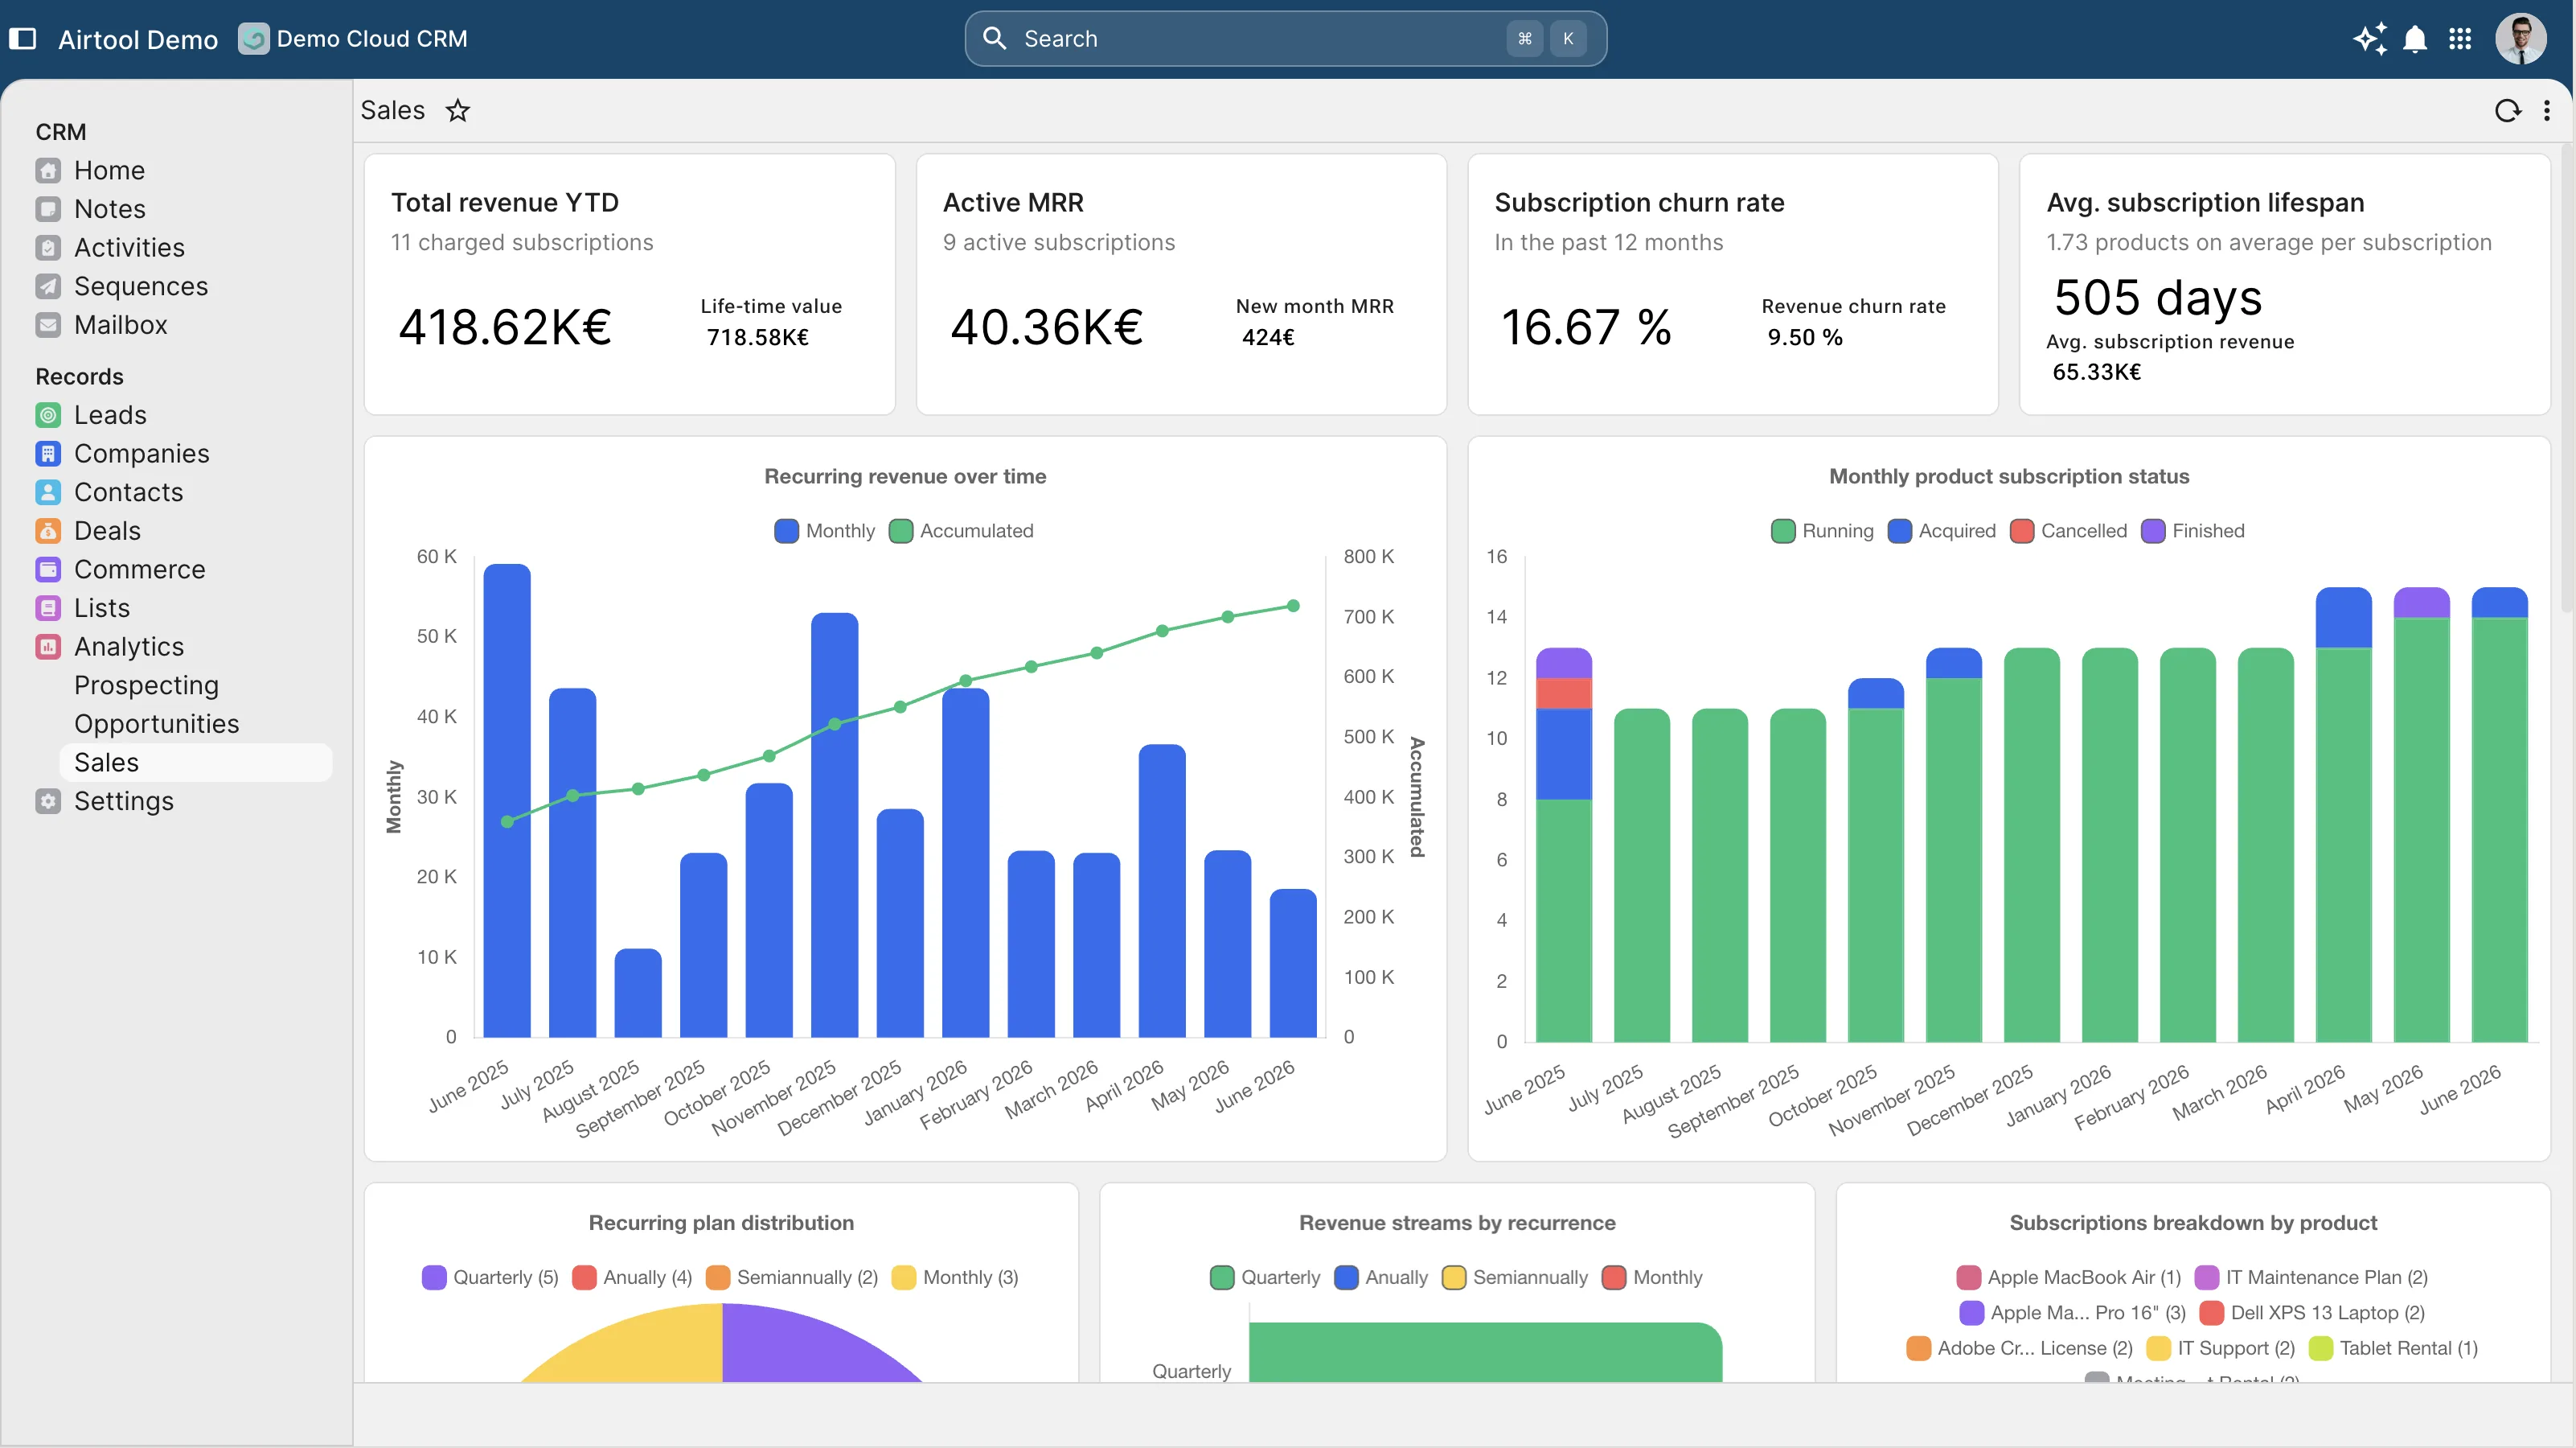
Task: Select the Sales analytics item
Action: point(196,763)
